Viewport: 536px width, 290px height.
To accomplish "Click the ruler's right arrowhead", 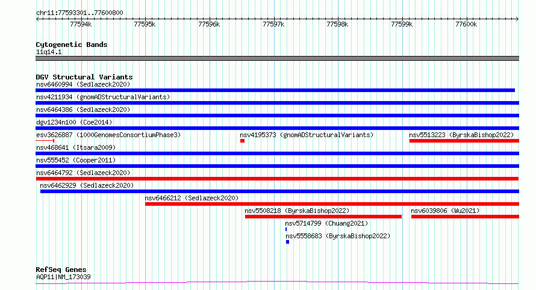I will [x=517, y=19].
